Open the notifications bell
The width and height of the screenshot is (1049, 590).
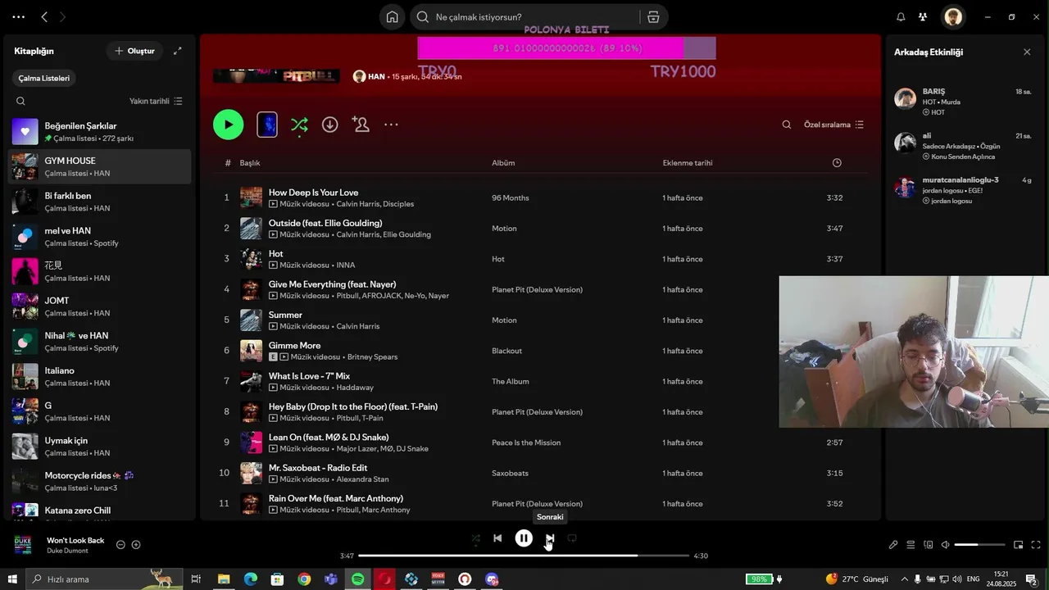click(x=901, y=17)
